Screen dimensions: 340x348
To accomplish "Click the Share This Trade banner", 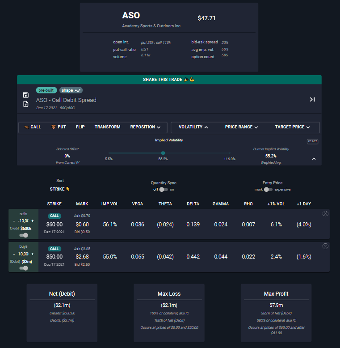I will click(x=169, y=80).
